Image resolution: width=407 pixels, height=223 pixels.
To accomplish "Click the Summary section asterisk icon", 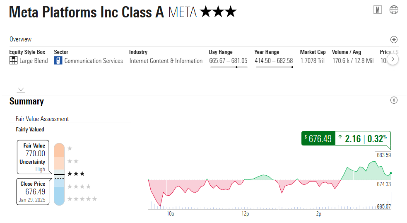I will pos(394,100).
